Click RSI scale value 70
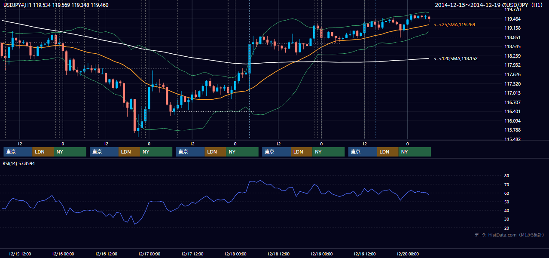 507,184
